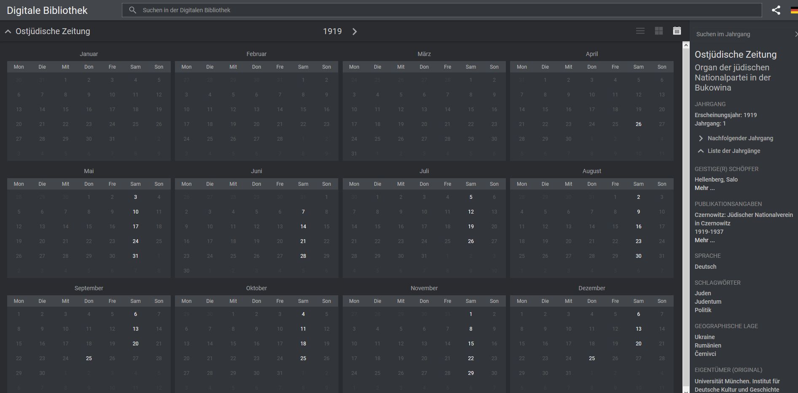This screenshot has height=393, width=798.
Task: Close the Suchen im Jahrgang field
Action: click(796, 34)
